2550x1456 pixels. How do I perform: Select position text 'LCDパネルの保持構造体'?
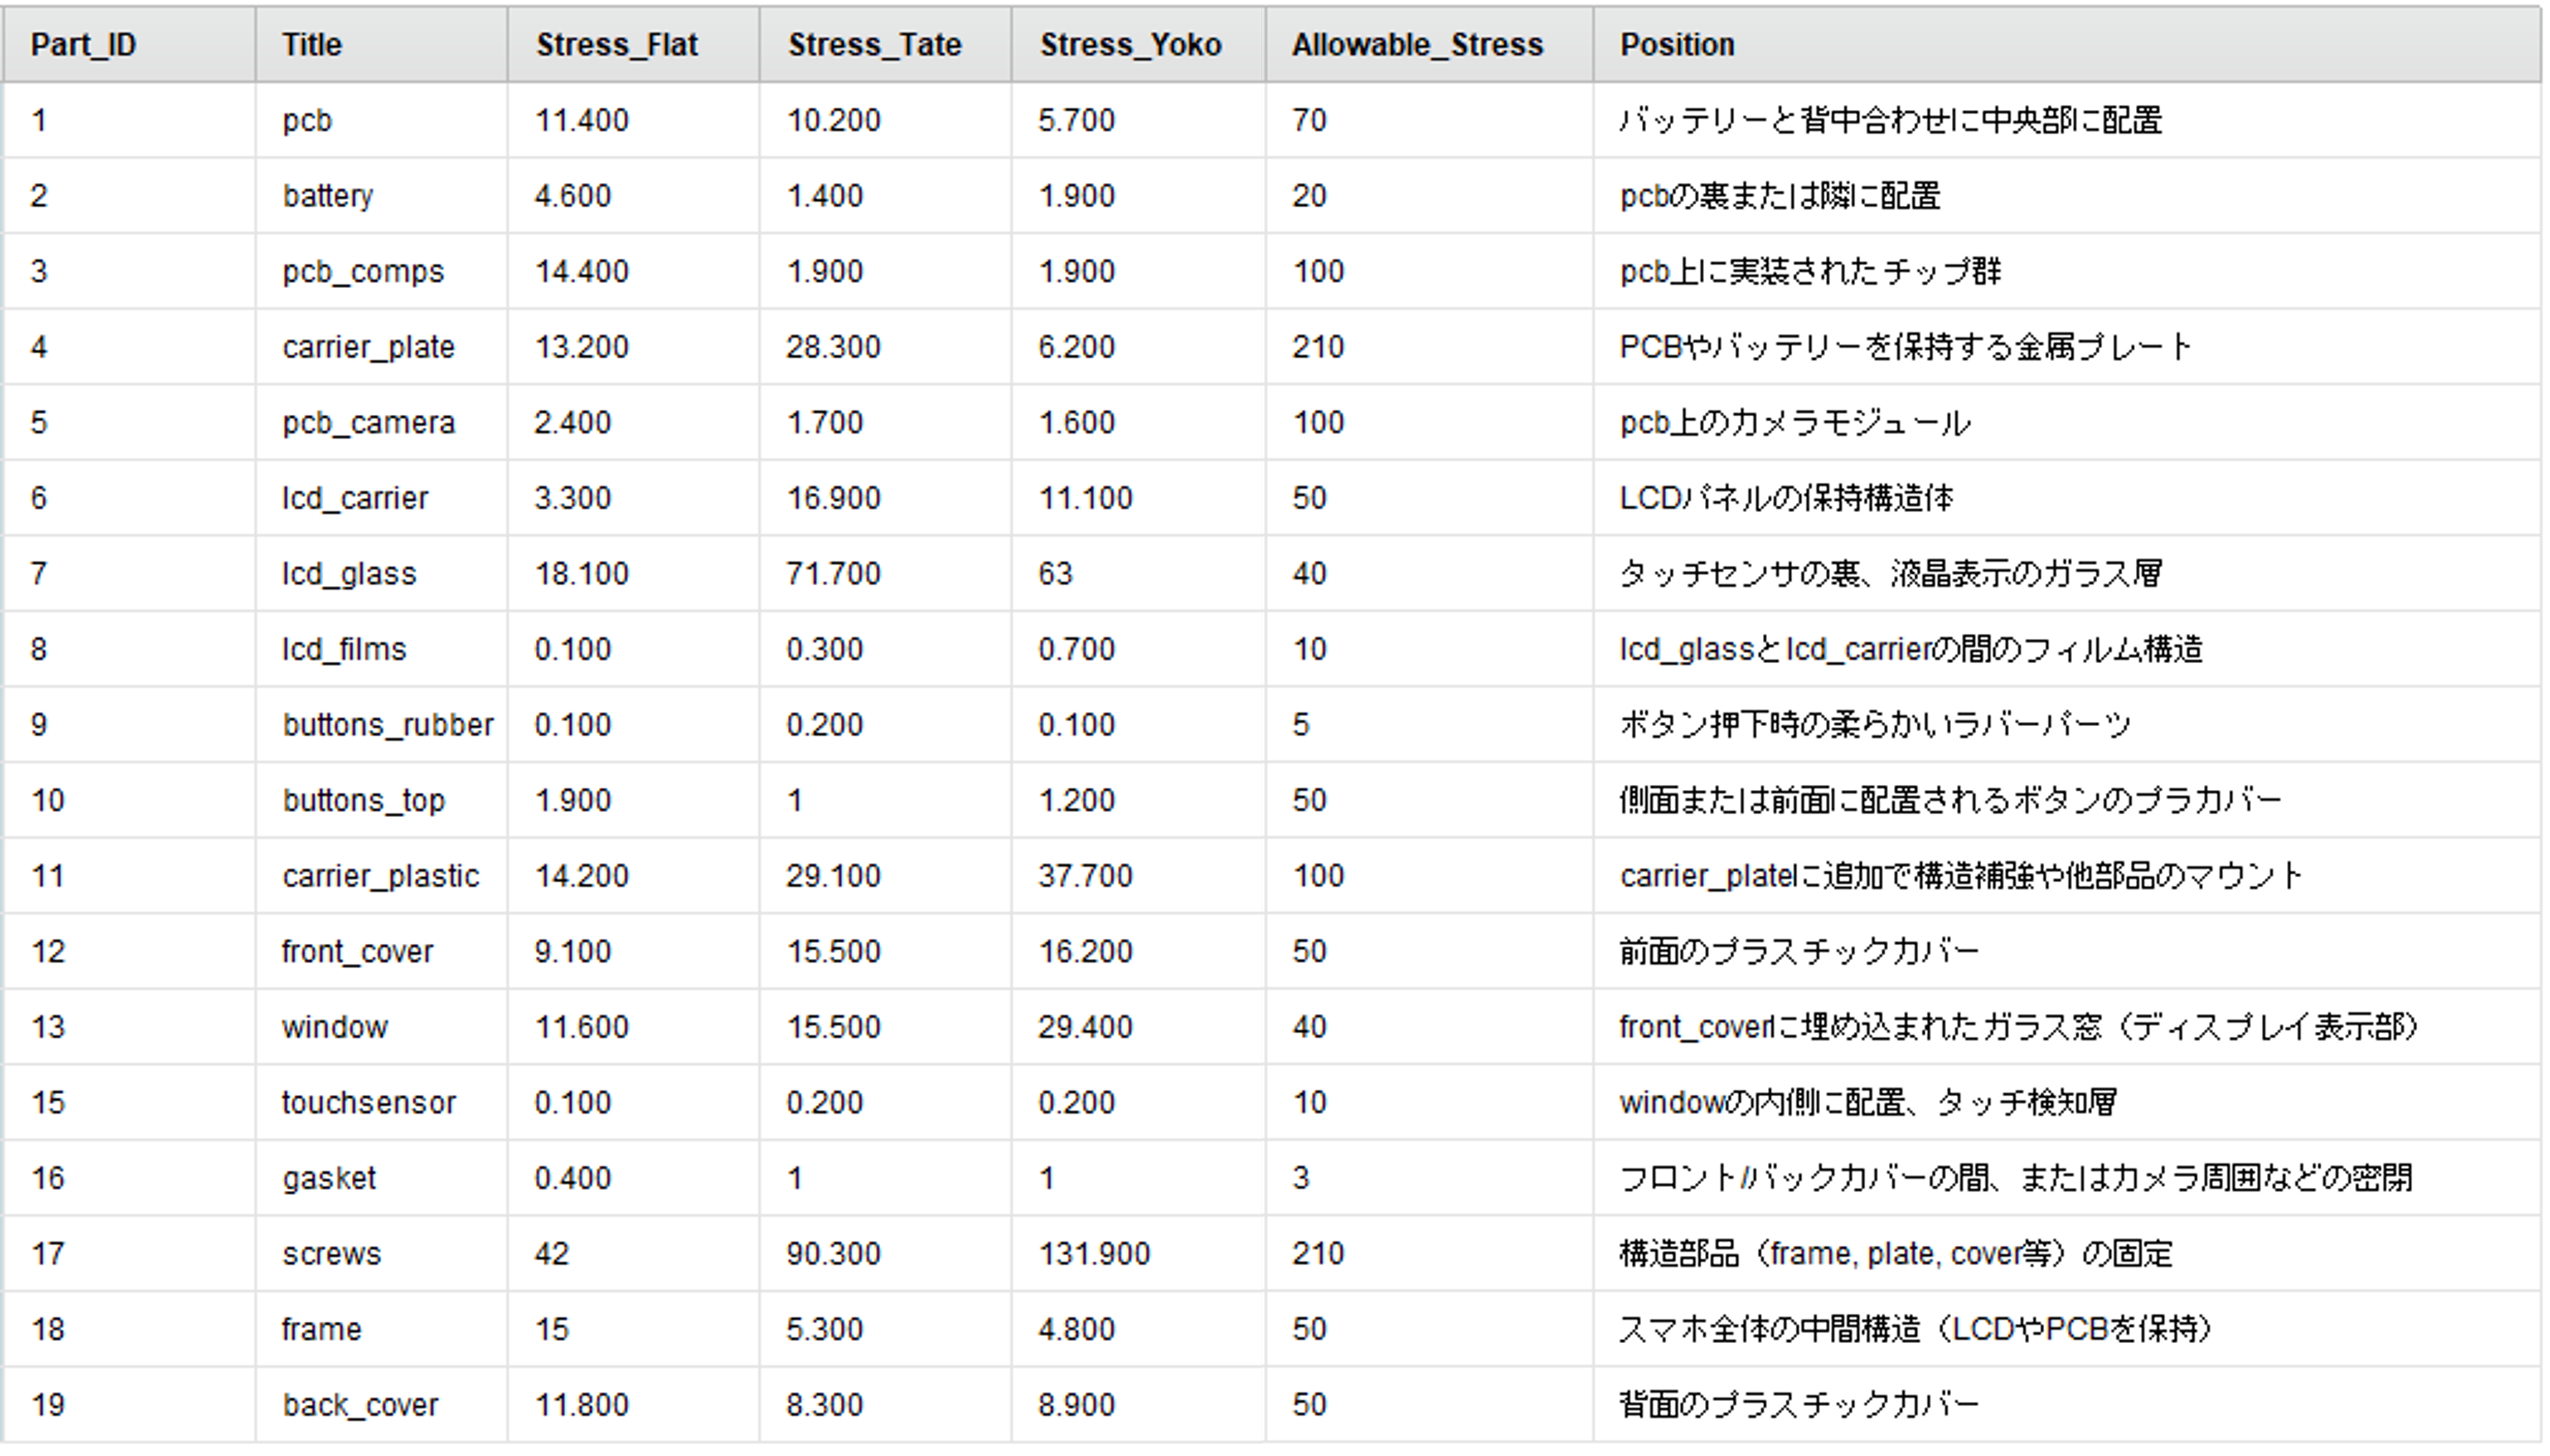pyautogui.click(x=1786, y=498)
